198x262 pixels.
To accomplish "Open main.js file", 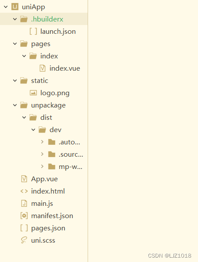I will [x=42, y=204].
